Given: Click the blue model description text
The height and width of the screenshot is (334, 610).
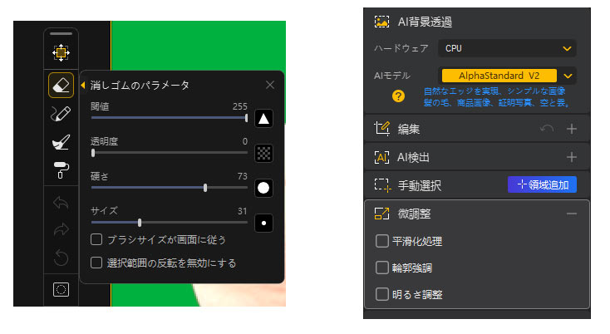Looking at the screenshot, I should pos(497,97).
